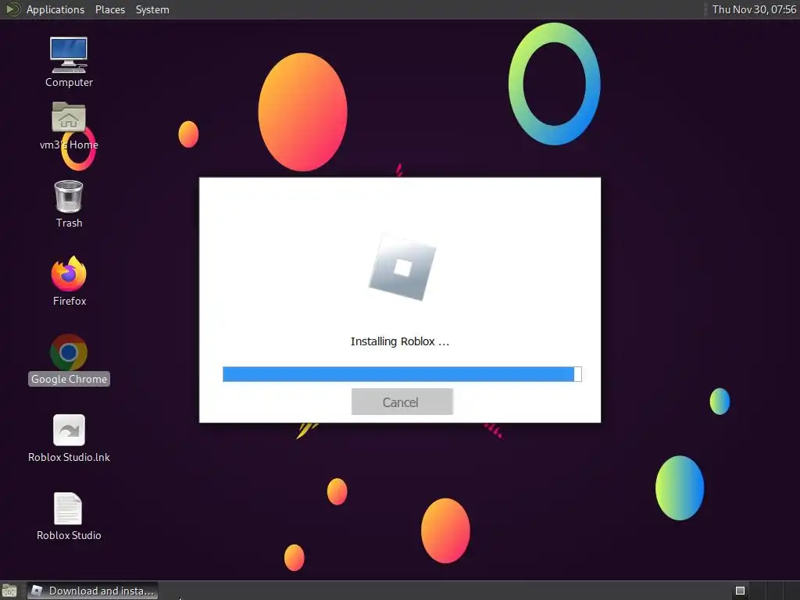Open the clock showing Thu Nov 30, 07:56

point(754,9)
